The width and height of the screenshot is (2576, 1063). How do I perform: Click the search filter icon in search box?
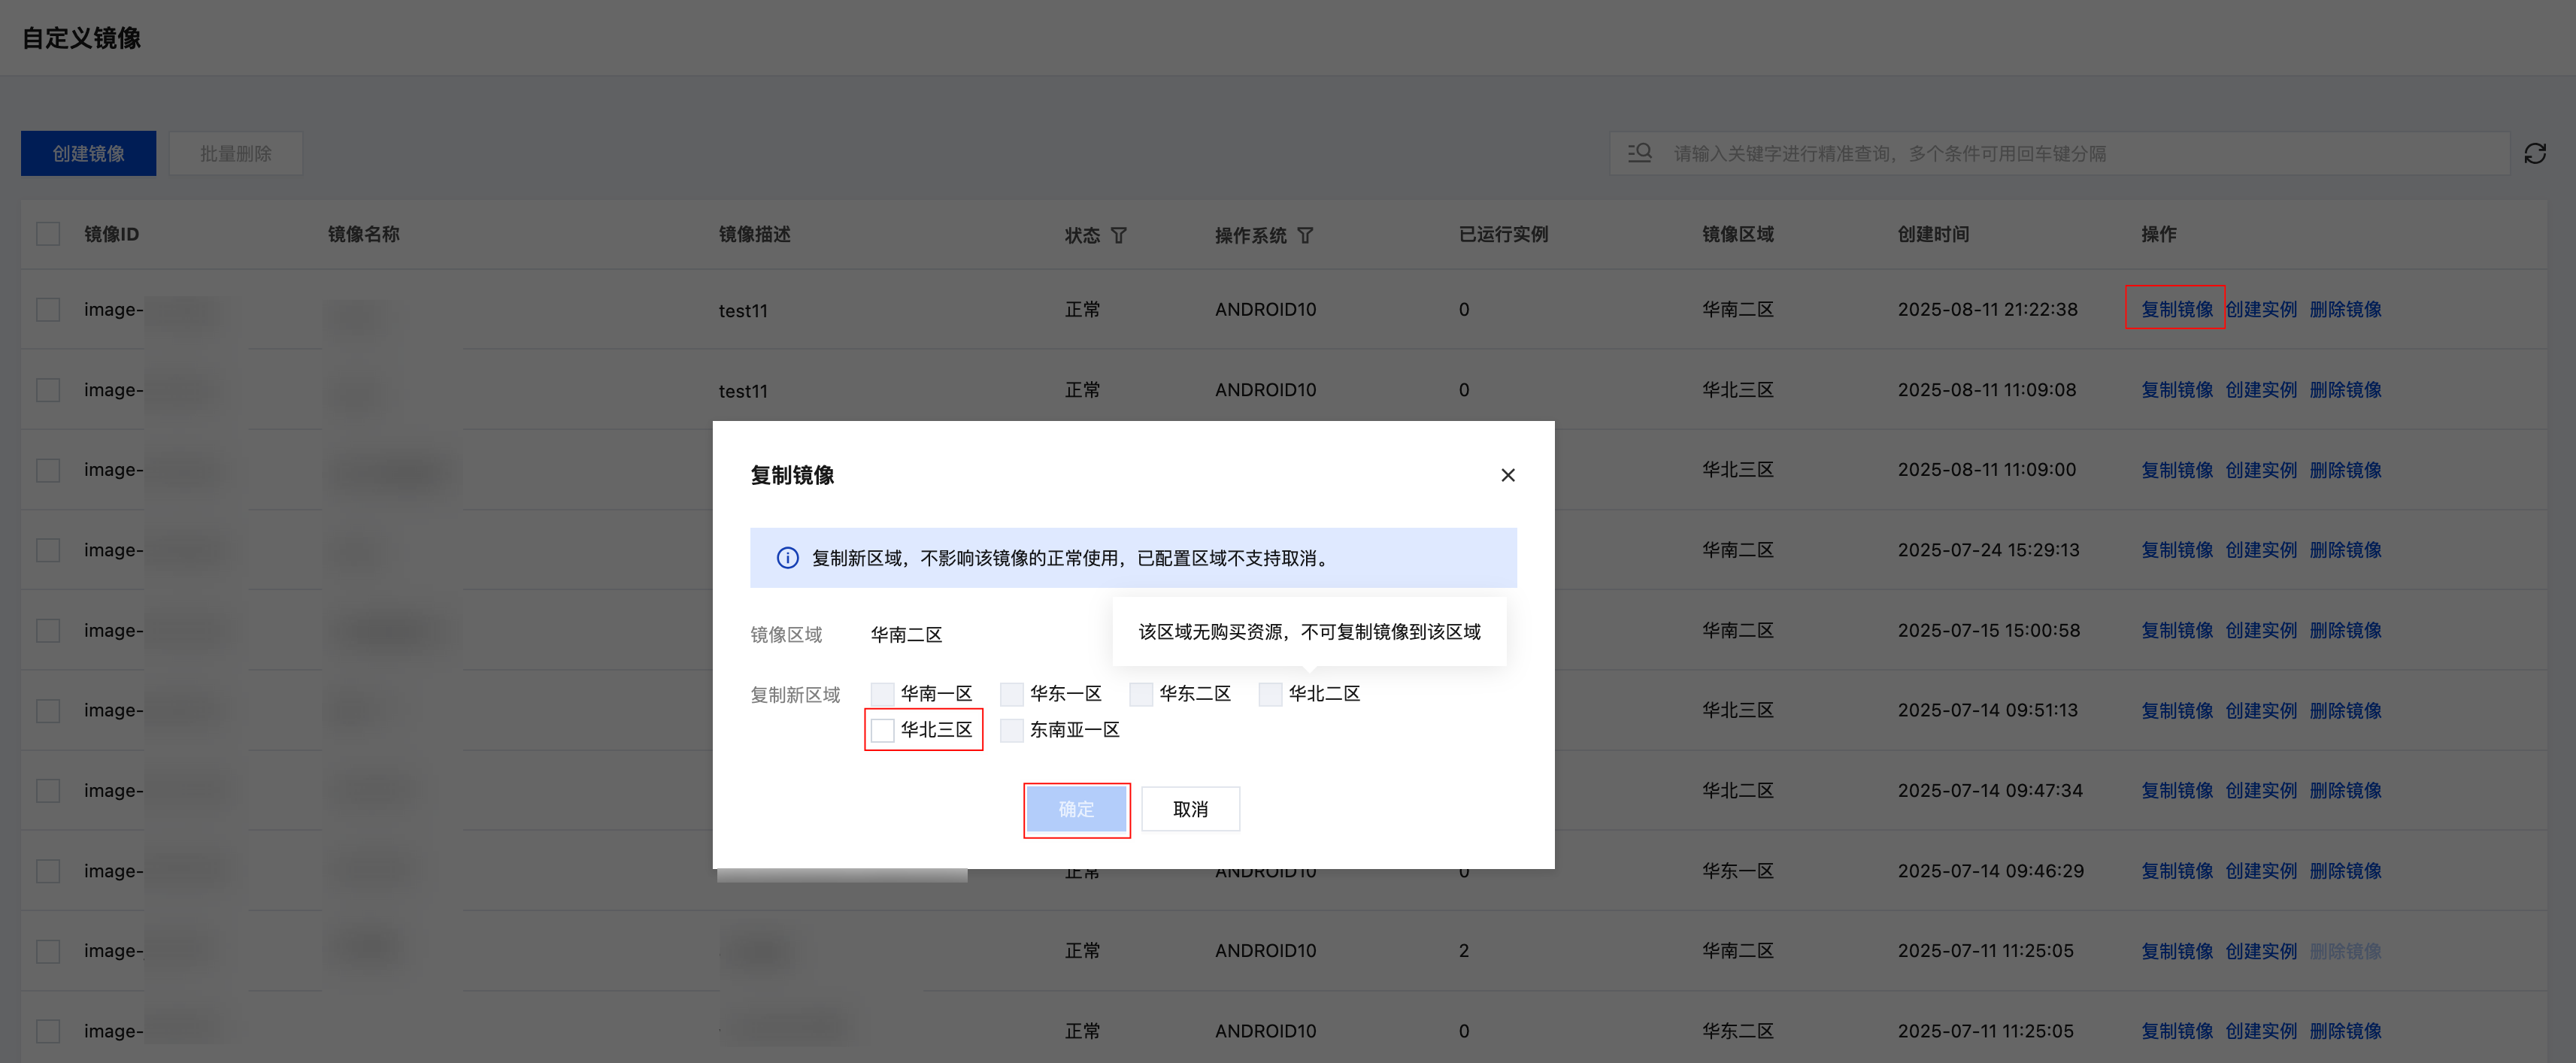click(1639, 153)
